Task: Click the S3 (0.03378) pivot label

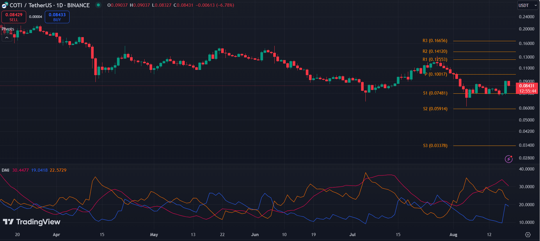Action: tap(435, 146)
